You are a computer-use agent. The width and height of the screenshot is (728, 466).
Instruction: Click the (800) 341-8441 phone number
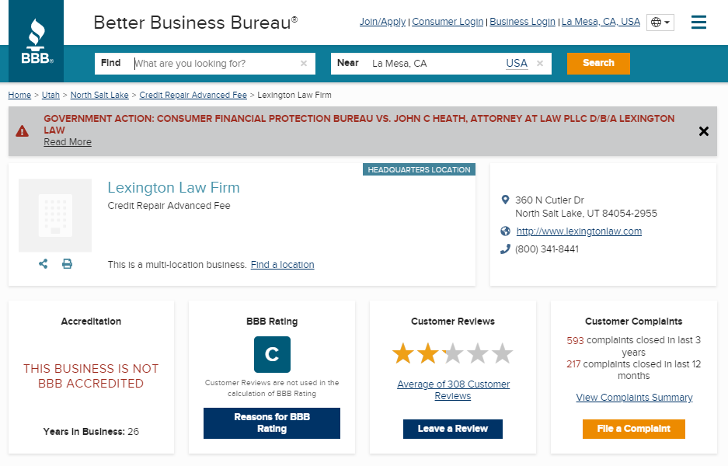click(547, 249)
